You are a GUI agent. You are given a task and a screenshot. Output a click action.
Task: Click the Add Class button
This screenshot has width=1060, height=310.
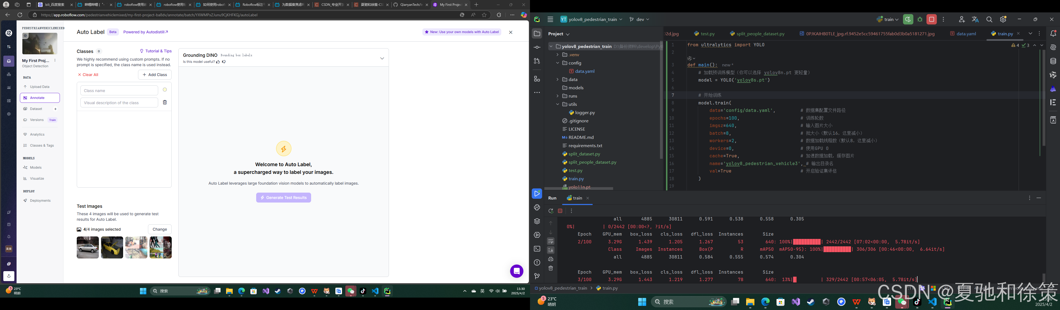click(155, 75)
